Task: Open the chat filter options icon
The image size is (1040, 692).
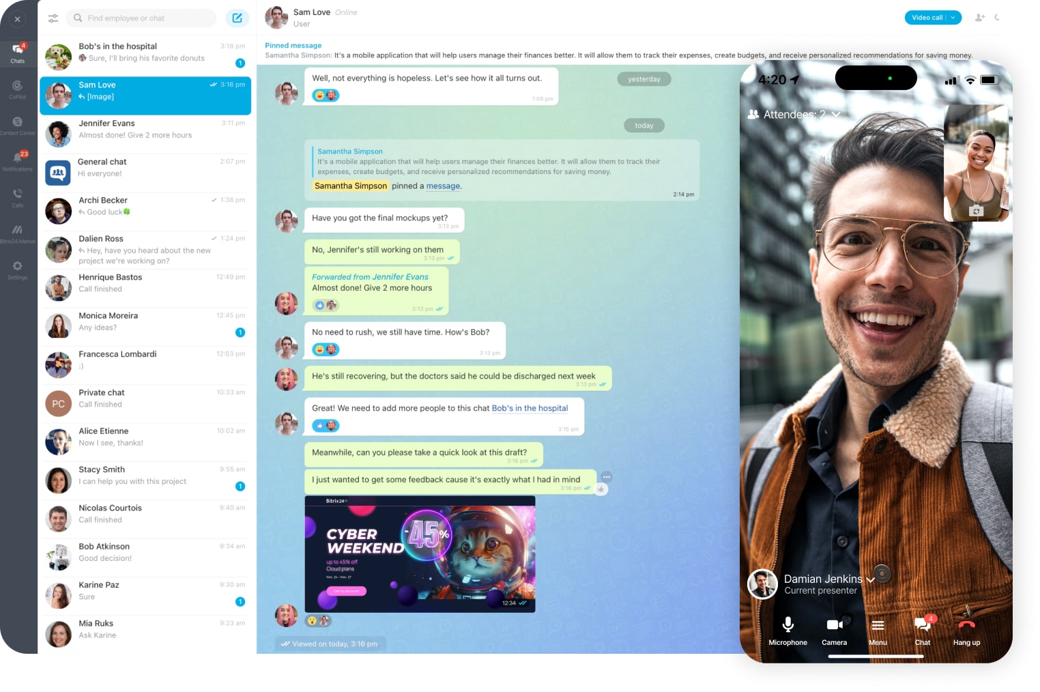Action: [53, 18]
